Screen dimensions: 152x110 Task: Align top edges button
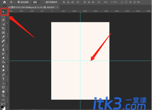pos(85,2)
